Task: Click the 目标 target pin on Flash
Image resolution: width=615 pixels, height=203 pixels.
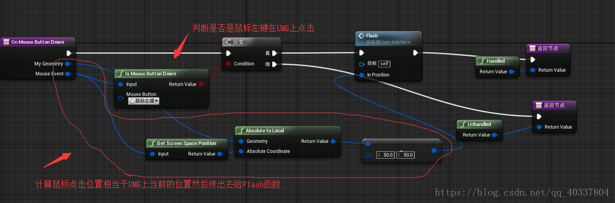Action: pos(361,64)
